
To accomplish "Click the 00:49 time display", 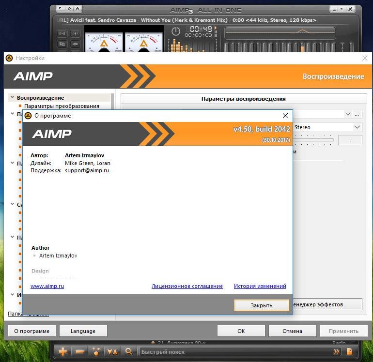I will [201, 29].
